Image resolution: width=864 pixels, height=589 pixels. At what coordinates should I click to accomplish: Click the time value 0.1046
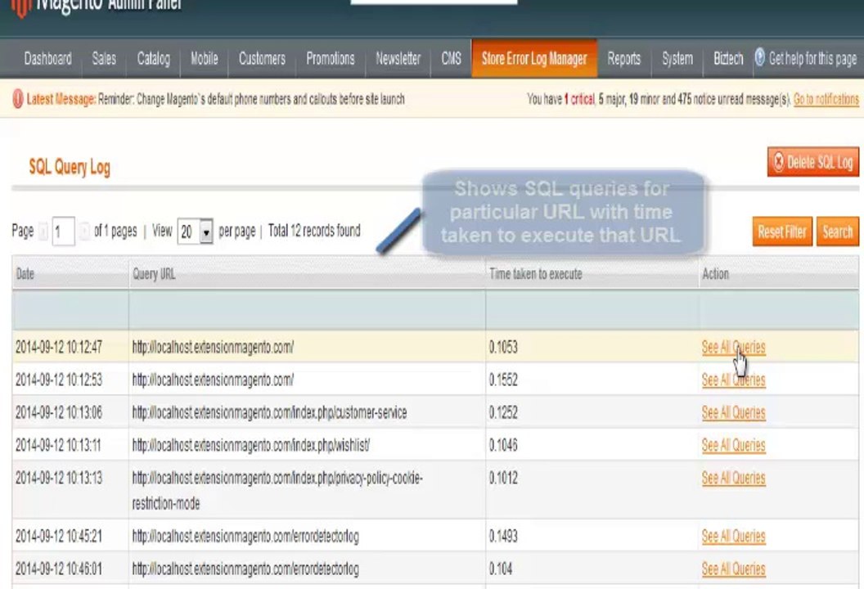[503, 445]
